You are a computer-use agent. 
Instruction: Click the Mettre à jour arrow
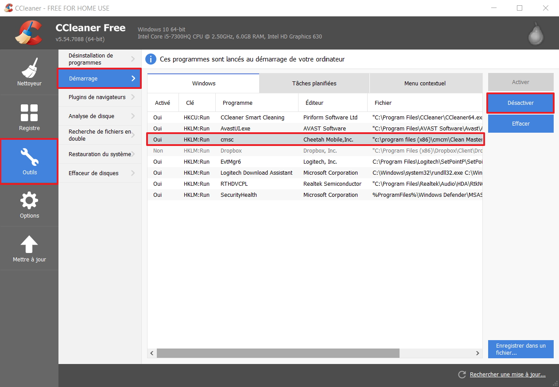coord(29,249)
